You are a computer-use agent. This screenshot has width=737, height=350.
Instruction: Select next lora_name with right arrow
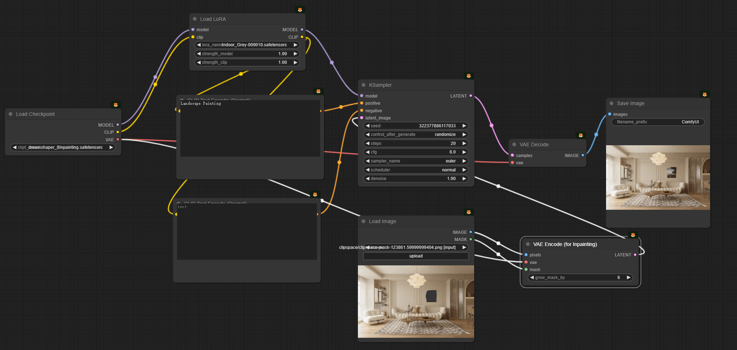point(296,45)
